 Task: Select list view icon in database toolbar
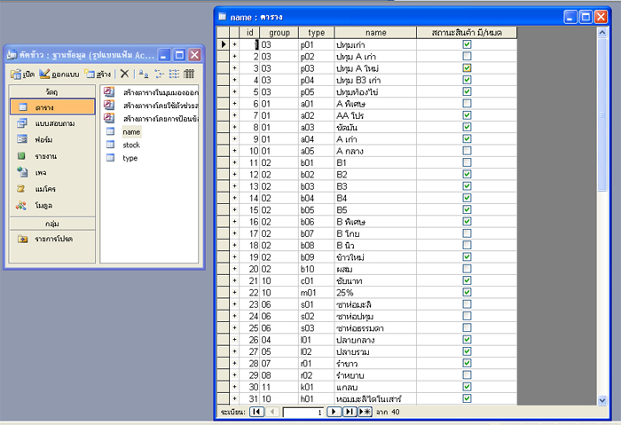click(174, 74)
